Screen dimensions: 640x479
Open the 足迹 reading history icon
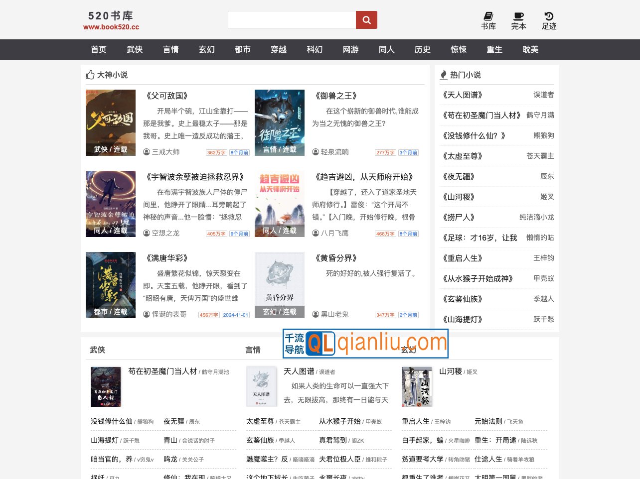click(549, 15)
